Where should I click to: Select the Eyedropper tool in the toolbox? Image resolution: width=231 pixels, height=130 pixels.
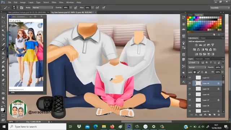3,39
